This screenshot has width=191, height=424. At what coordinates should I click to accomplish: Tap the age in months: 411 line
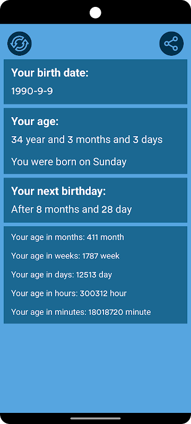point(67,237)
